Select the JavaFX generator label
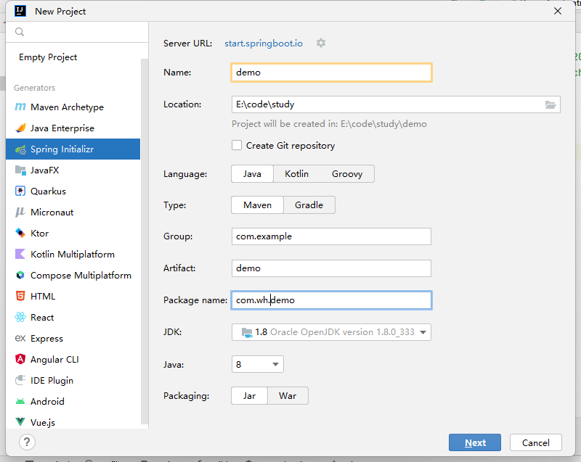 (45, 170)
